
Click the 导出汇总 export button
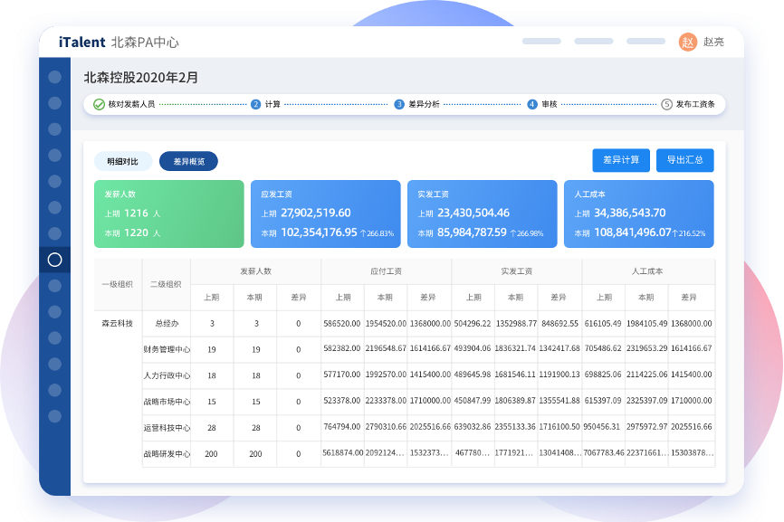pos(684,160)
